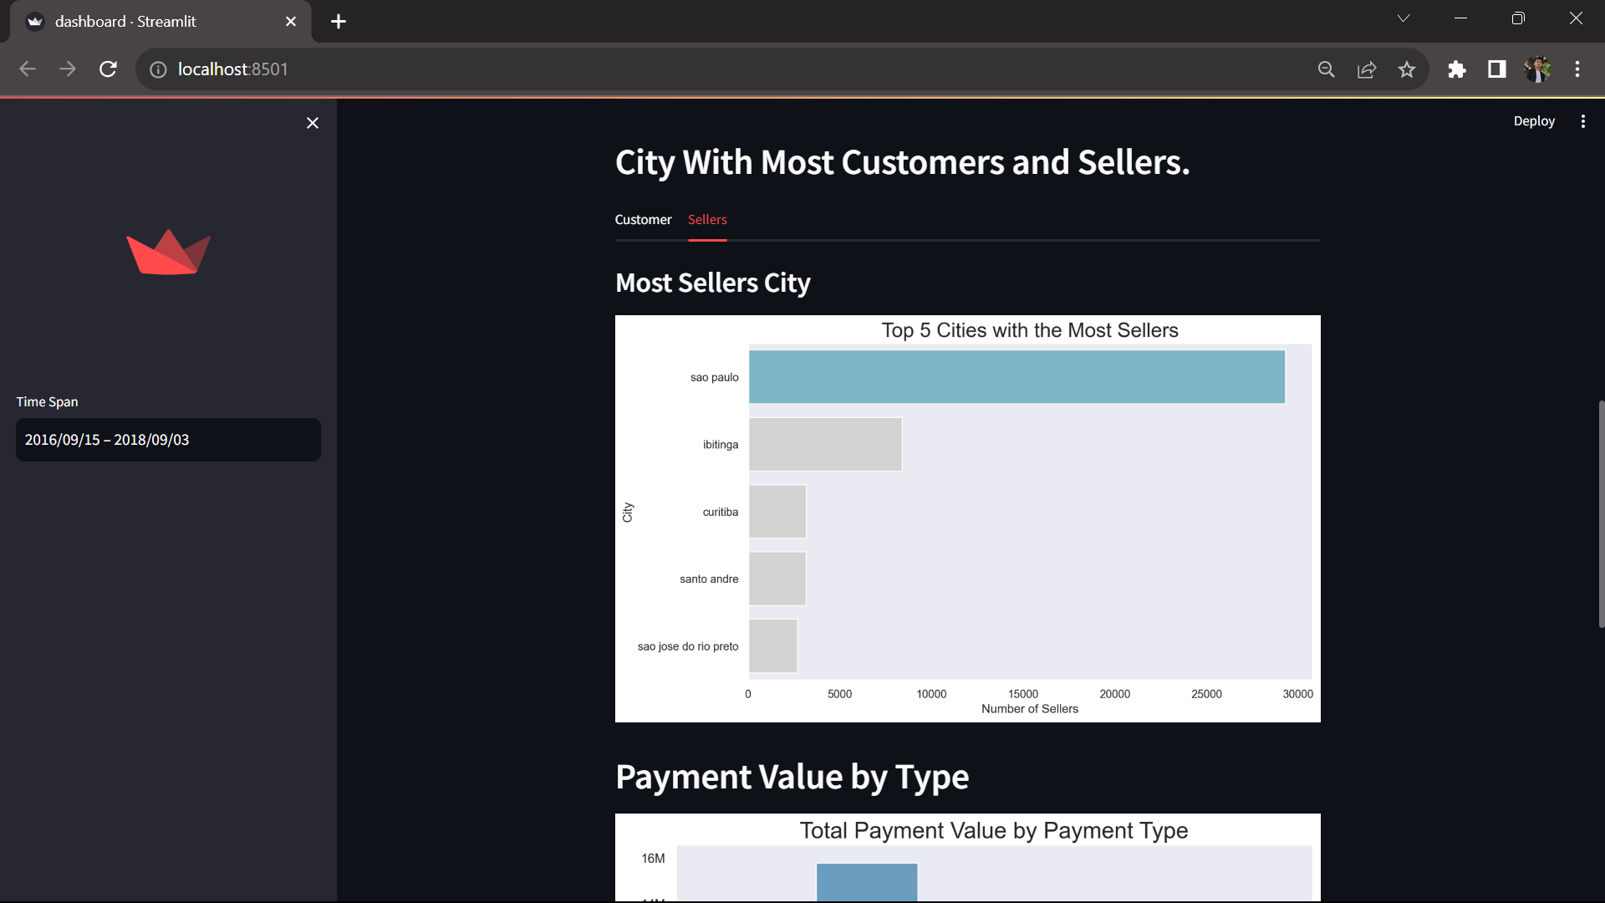Open the Chrome three-dot menu
The image size is (1605, 903).
[x=1577, y=69]
